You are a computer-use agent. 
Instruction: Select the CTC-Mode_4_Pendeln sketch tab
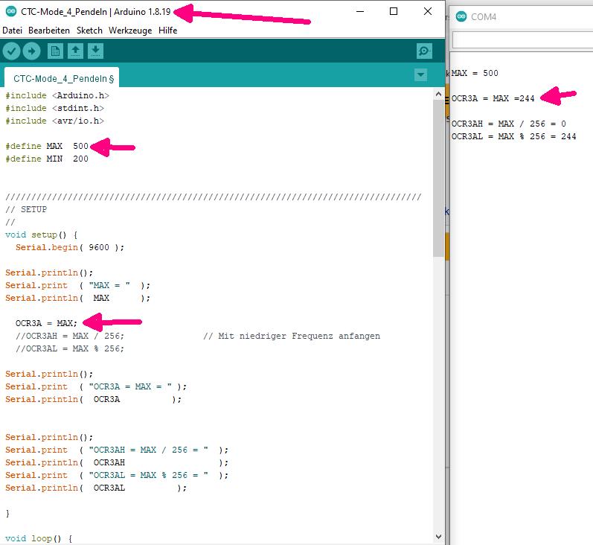pos(62,78)
